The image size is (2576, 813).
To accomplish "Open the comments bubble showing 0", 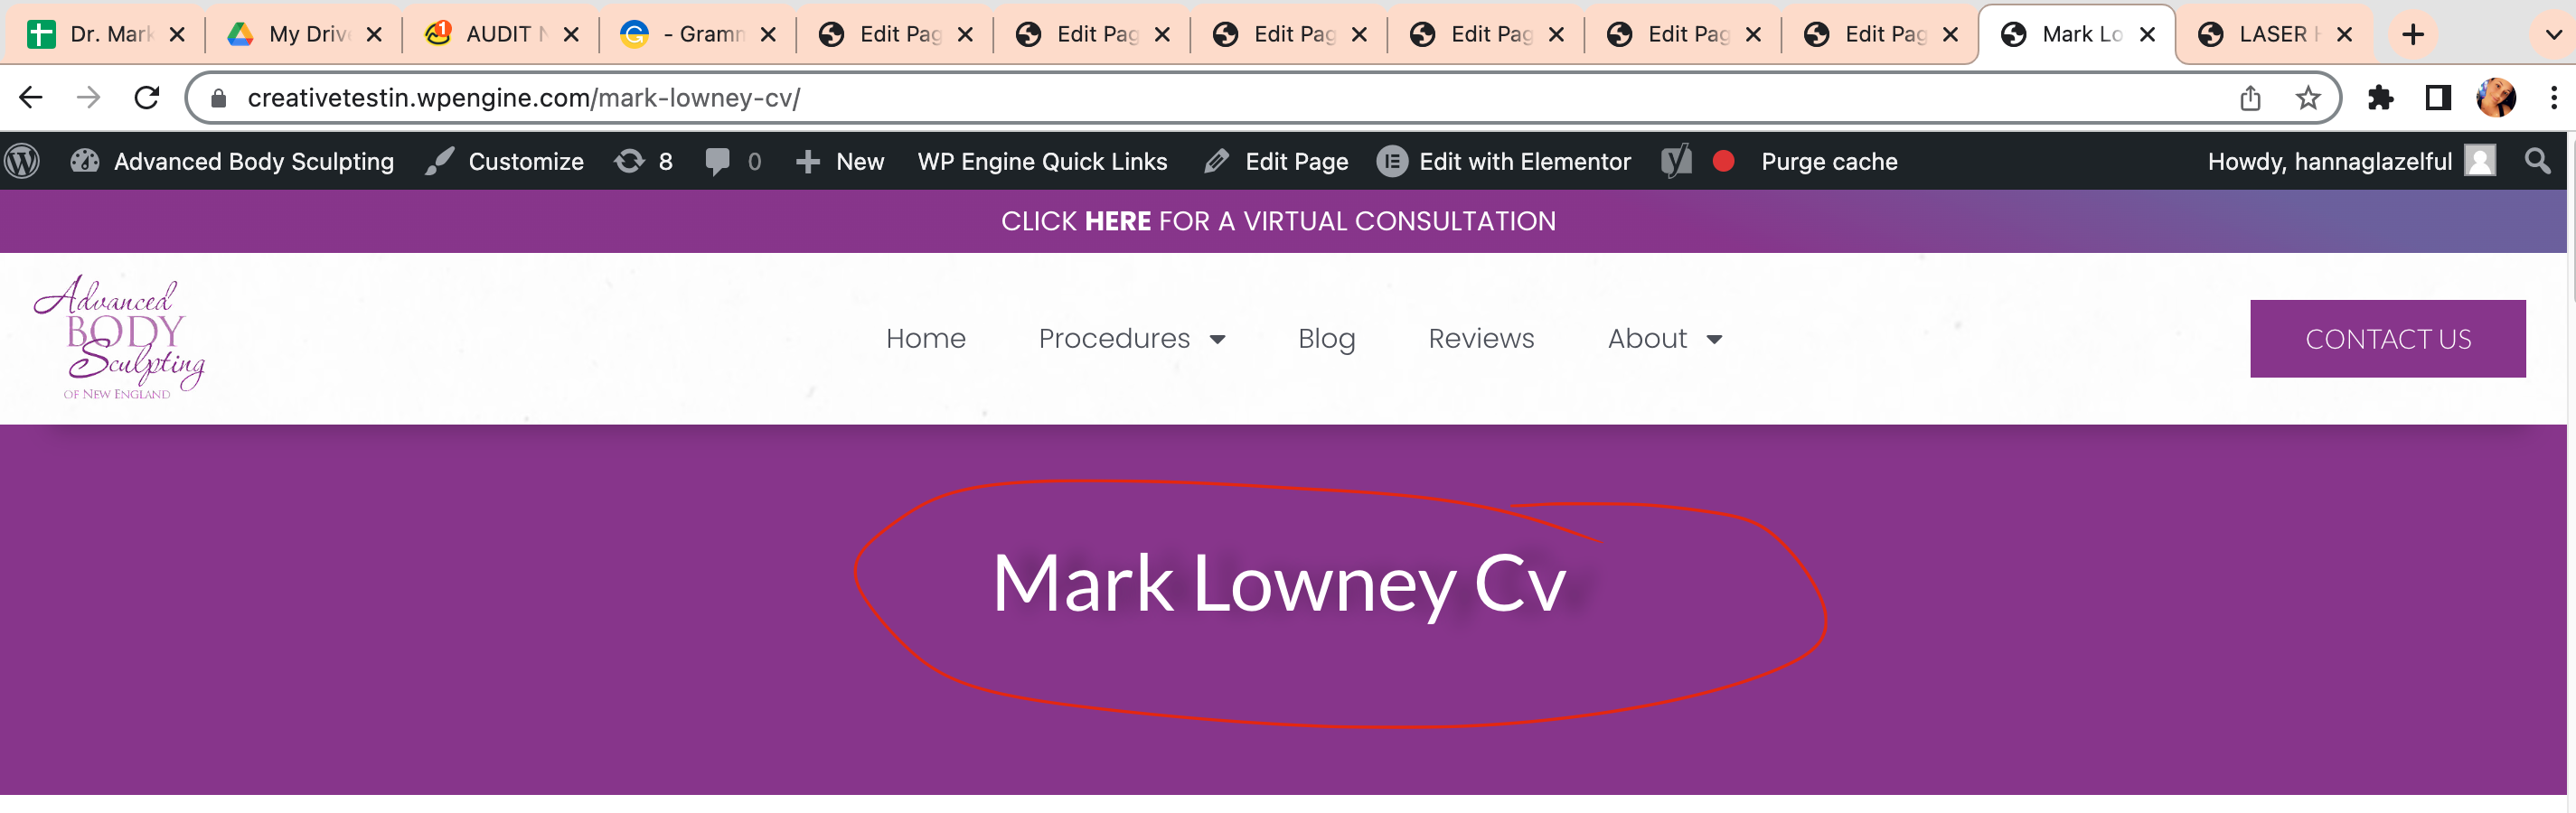I will pyautogui.click(x=733, y=161).
